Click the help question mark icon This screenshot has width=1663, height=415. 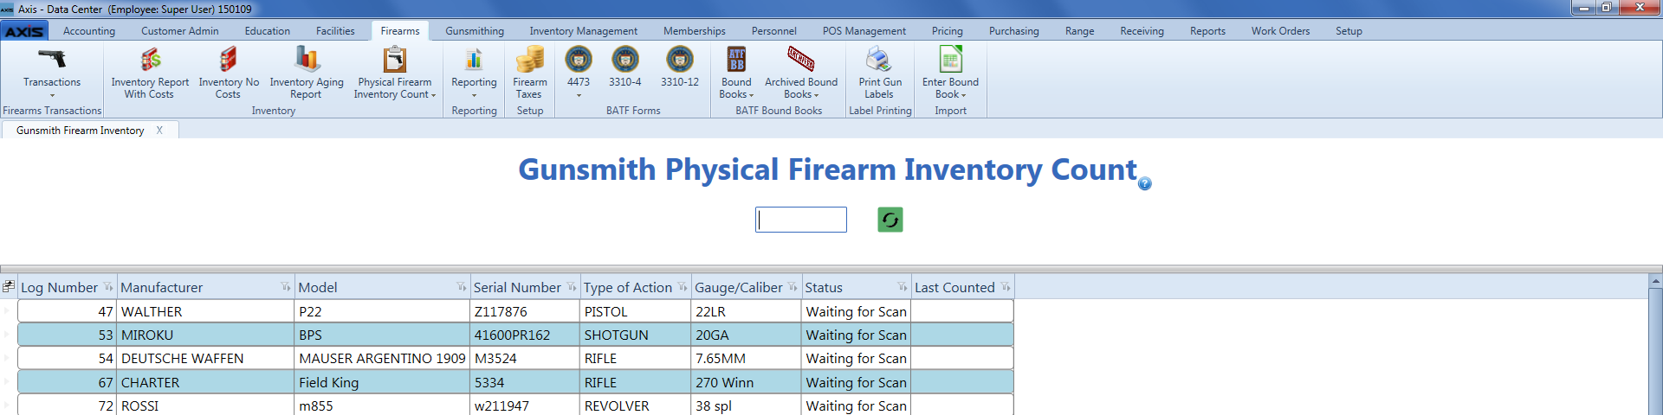click(x=1145, y=183)
